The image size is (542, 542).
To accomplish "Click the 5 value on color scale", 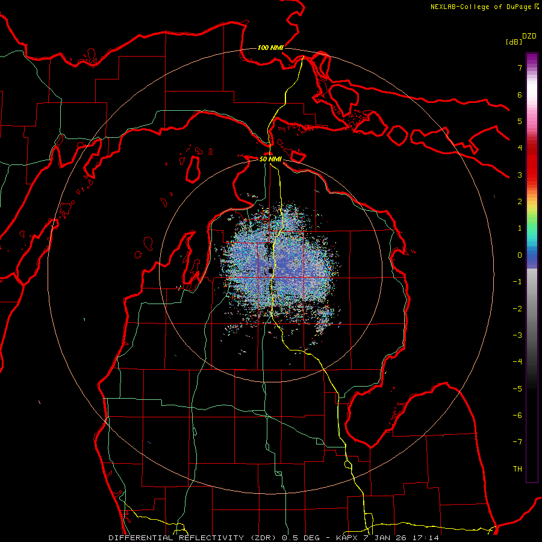I will click(520, 121).
